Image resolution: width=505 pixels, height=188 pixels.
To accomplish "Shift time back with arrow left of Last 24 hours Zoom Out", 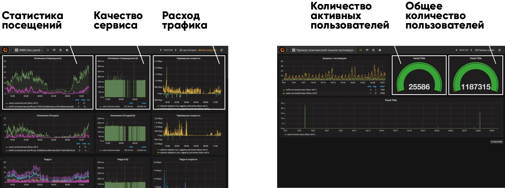I will (161, 50).
